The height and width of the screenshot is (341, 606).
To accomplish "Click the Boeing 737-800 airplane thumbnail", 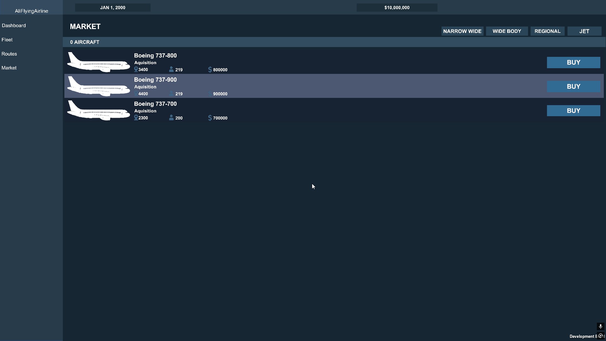I will pos(98,62).
